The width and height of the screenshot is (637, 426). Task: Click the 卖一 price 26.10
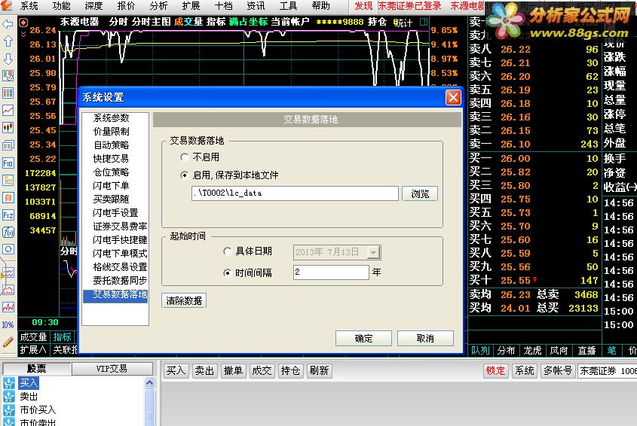pyautogui.click(x=516, y=144)
